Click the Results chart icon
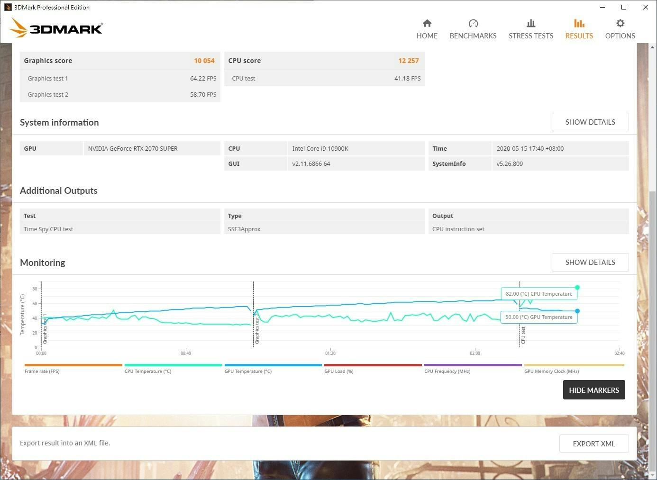This screenshot has width=657, height=480. pyautogui.click(x=579, y=23)
